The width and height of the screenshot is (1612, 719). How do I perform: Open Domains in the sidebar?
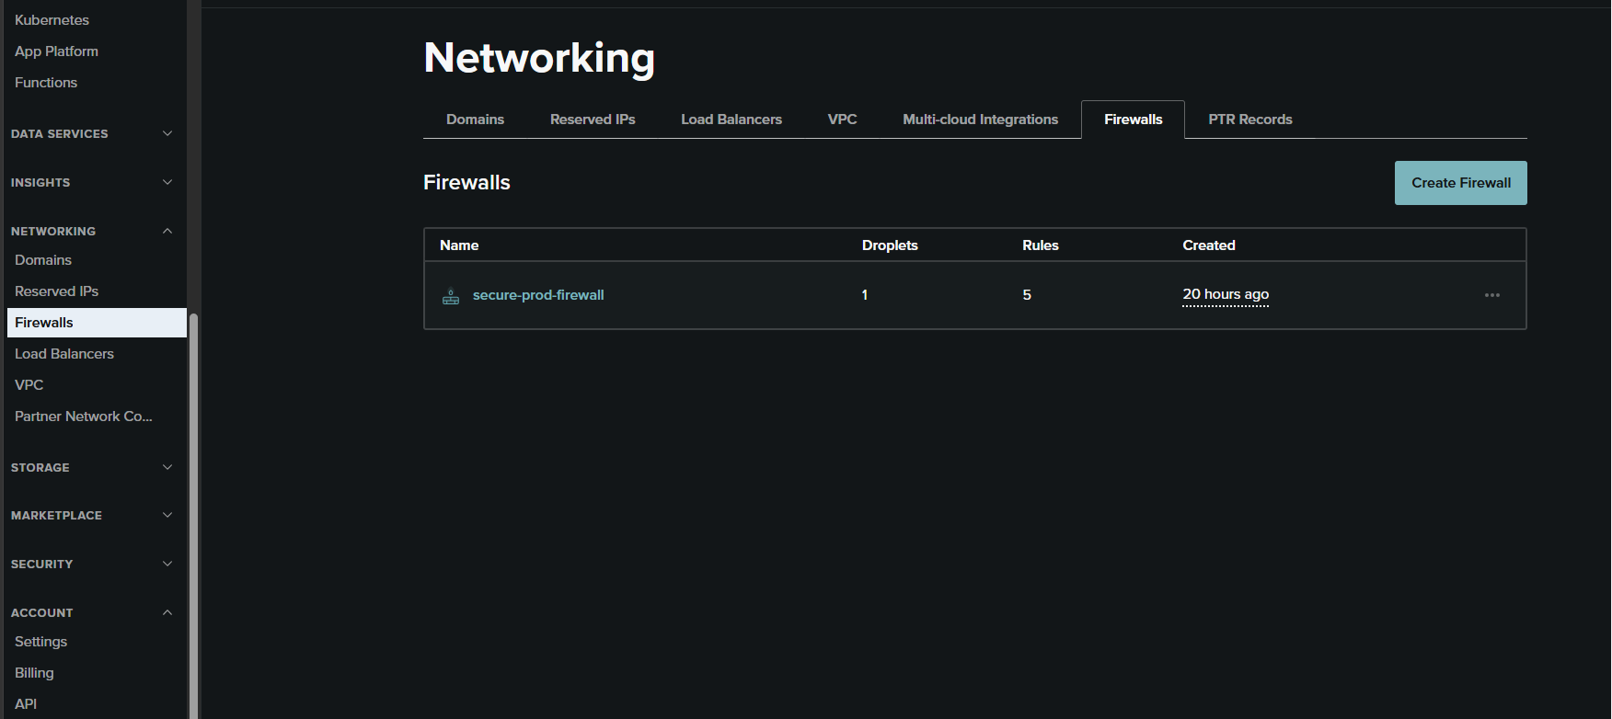(x=43, y=260)
